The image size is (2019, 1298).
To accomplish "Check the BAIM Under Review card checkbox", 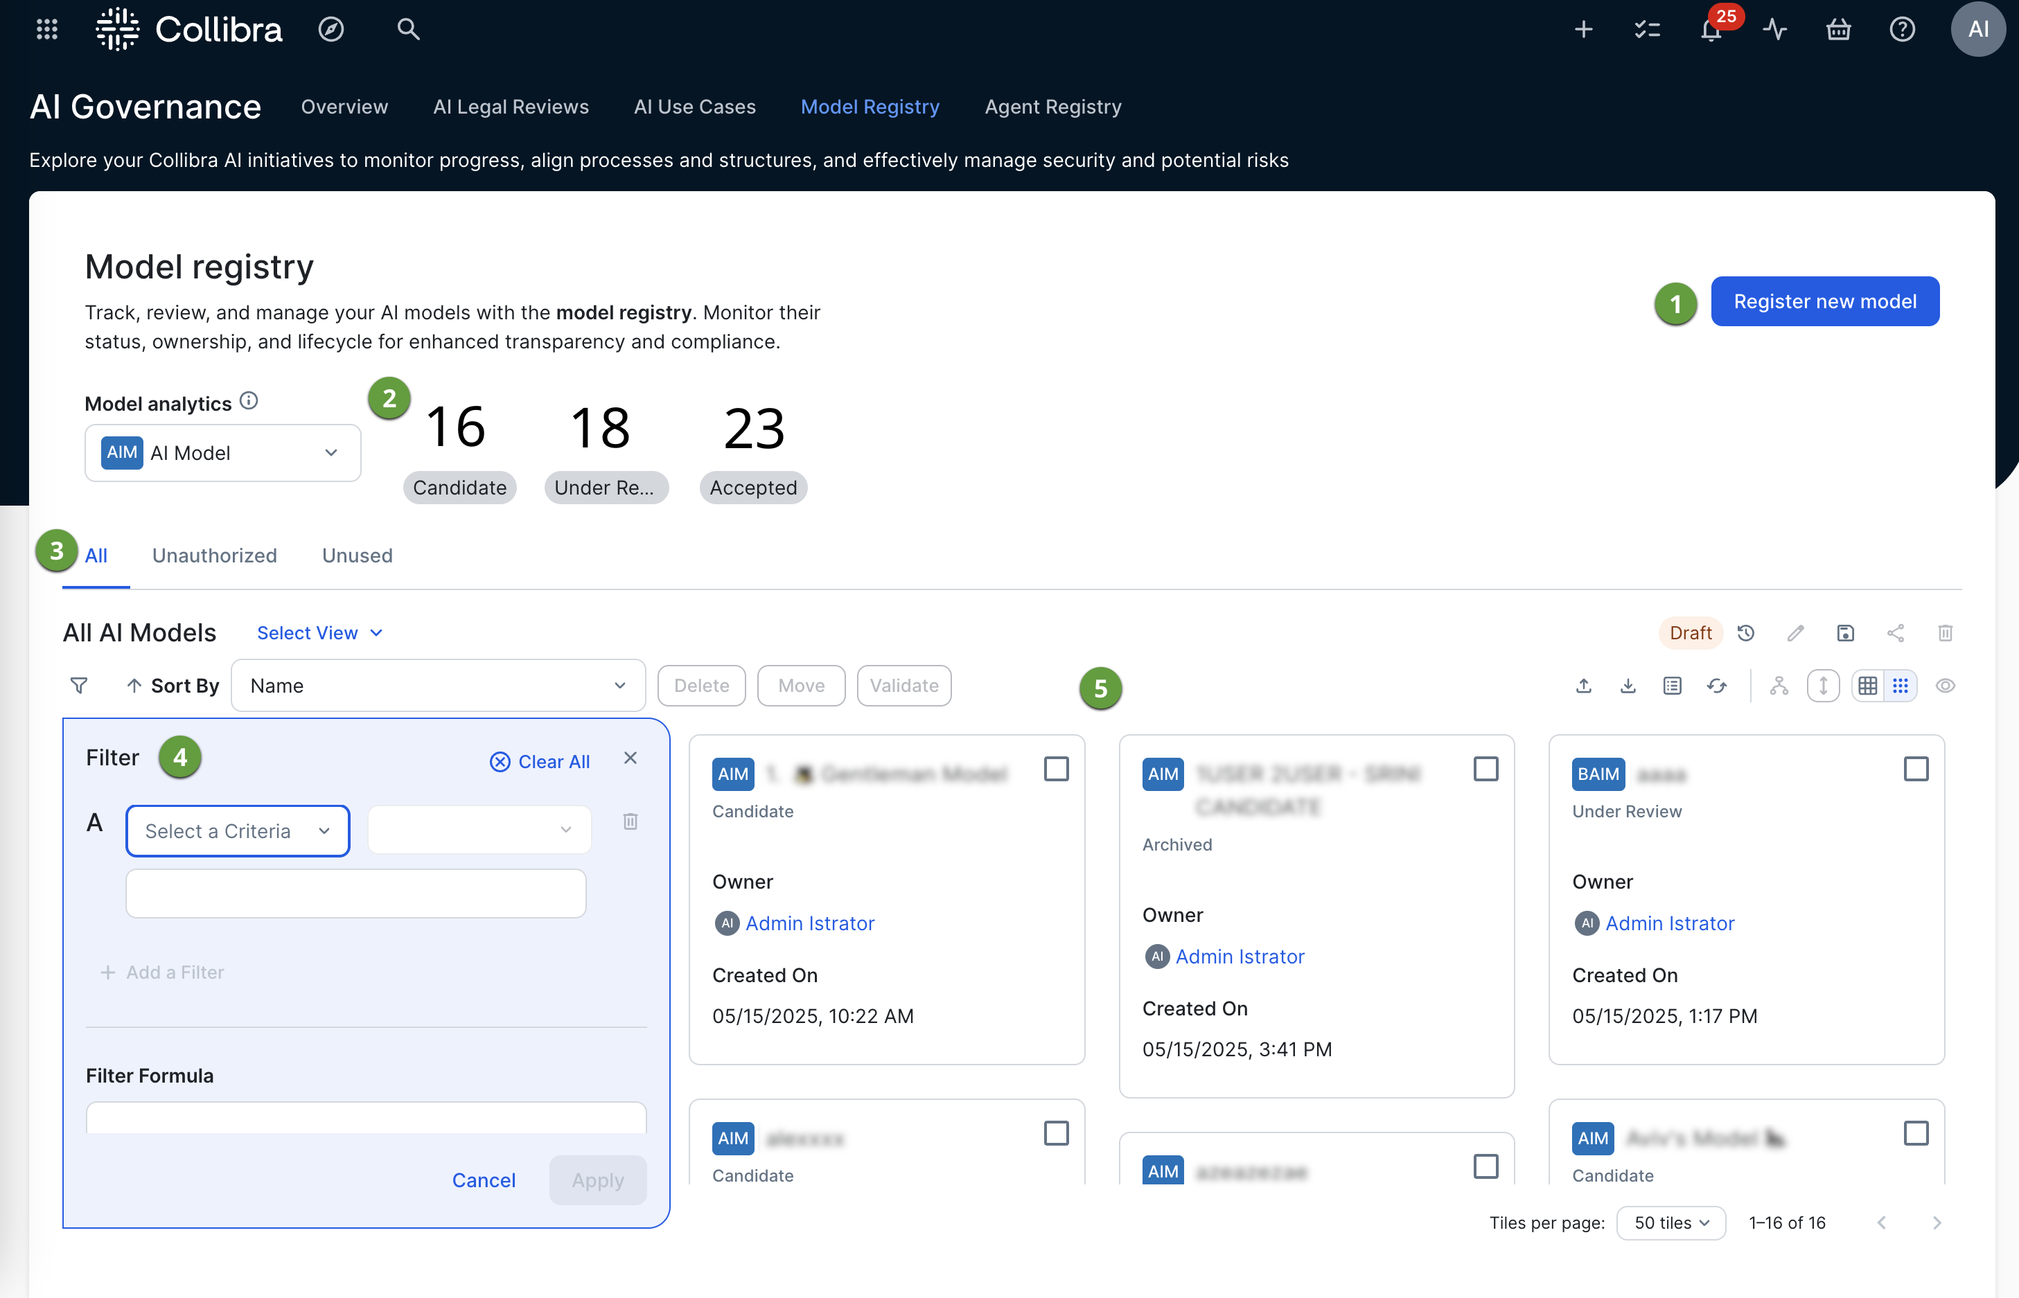I will [x=1916, y=769].
